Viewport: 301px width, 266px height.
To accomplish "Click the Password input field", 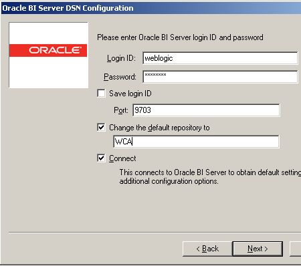I will (220, 77).
